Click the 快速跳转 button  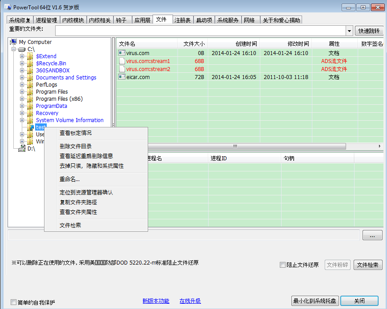(x=369, y=31)
